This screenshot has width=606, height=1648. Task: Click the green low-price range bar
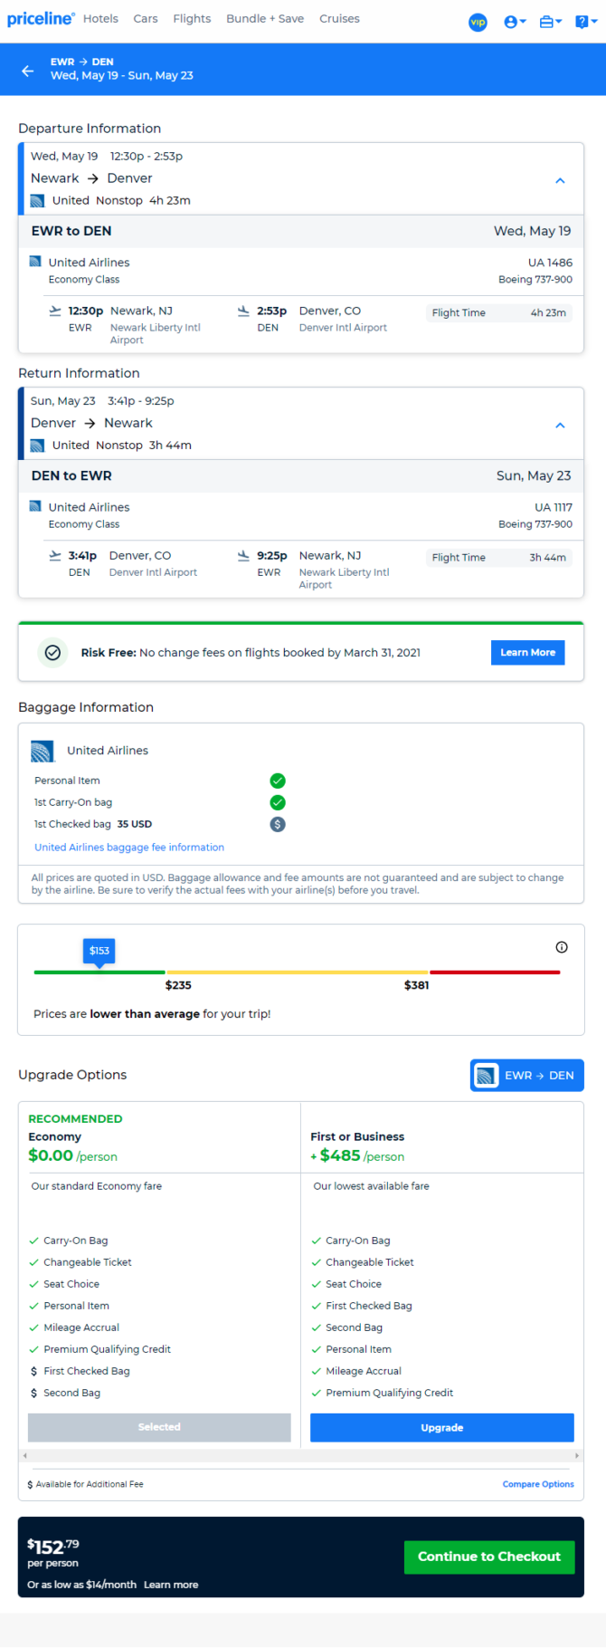(x=99, y=973)
